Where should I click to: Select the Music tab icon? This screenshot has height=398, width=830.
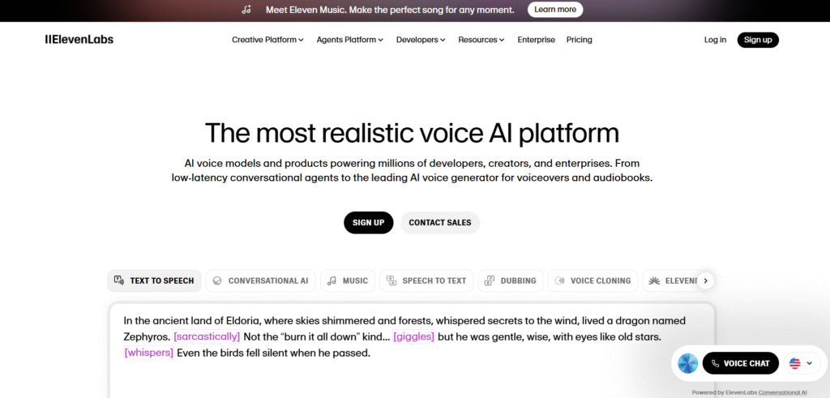[x=332, y=280]
